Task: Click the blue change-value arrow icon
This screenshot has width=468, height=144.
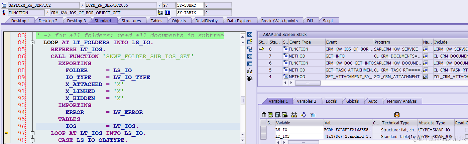Action: pyautogui.click(x=304, y=115)
